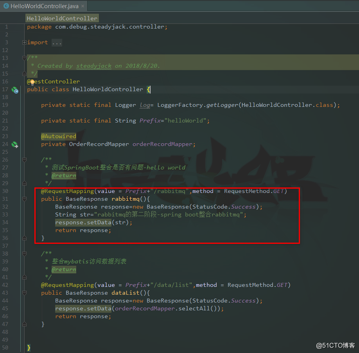Image resolution: width=359 pixels, height=353 pixels.
Task: Switch to the HelloWorldController.java tab
Action: pos(45,6)
